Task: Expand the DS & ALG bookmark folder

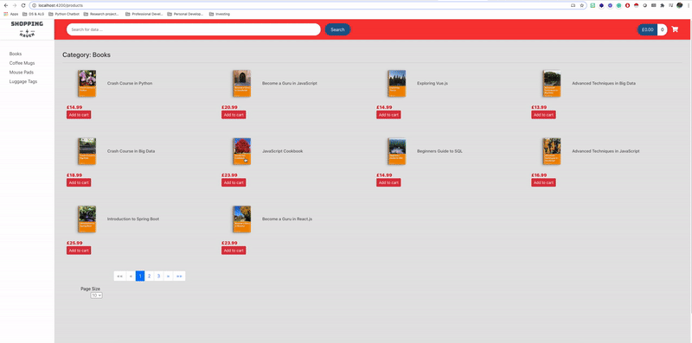Action: pyautogui.click(x=33, y=14)
